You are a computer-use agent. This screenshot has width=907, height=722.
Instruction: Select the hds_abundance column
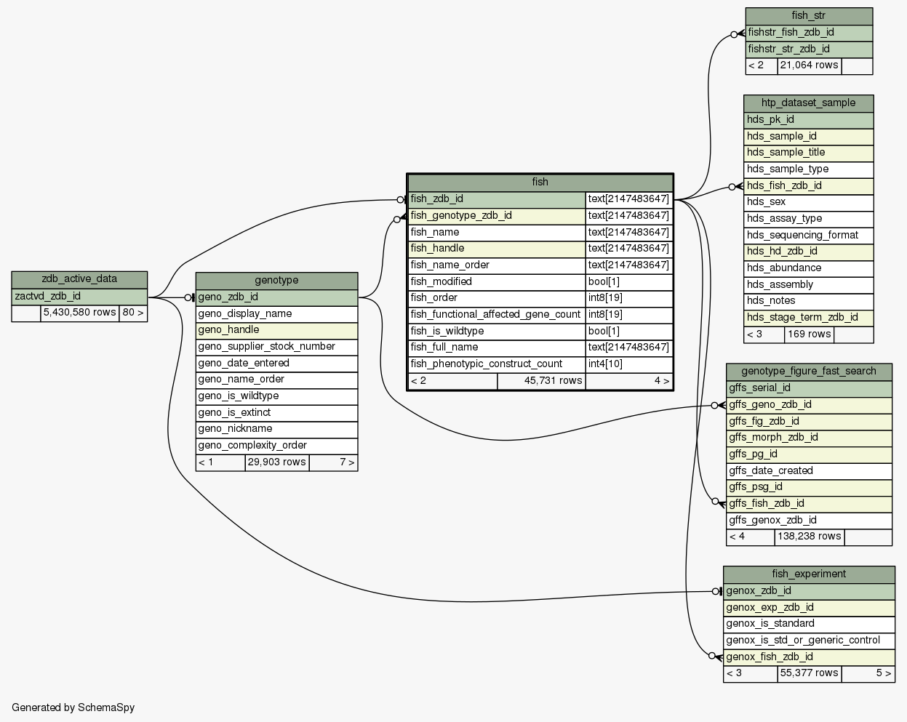tap(809, 268)
